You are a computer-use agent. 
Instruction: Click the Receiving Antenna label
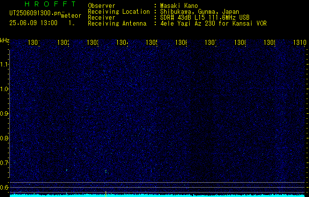pos(117,24)
